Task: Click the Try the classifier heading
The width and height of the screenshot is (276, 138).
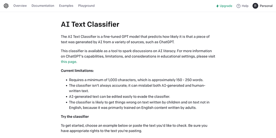Action: coord(75,117)
